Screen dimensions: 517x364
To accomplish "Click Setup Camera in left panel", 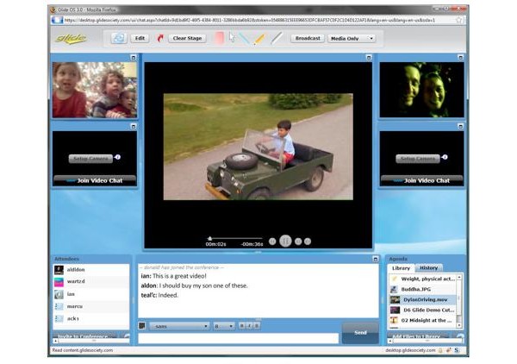I will pos(90,159).
